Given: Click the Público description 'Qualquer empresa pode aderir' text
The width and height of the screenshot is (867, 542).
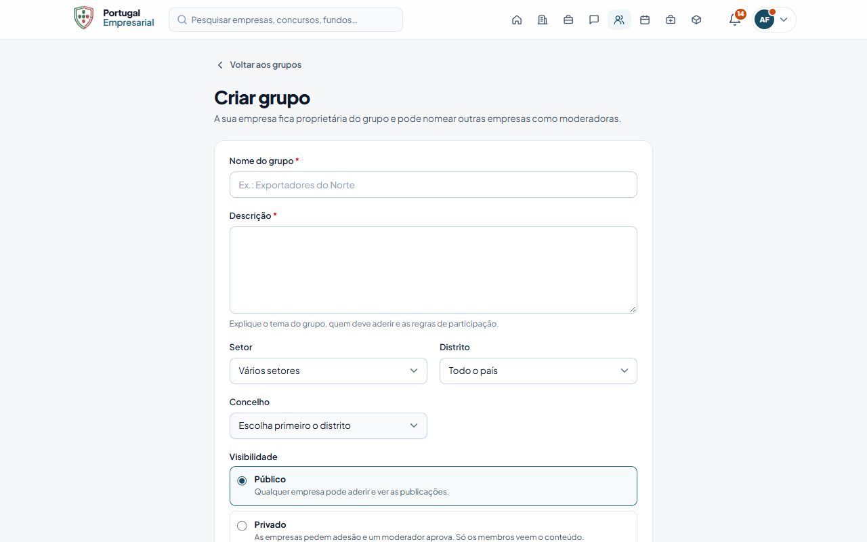Looking at the screenshot, I should pos(352,492).
